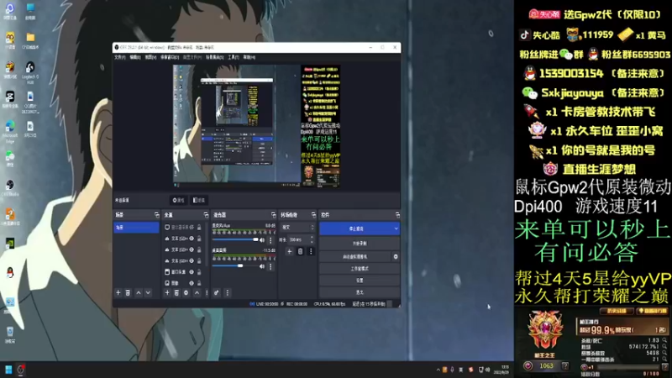The width and height of the screenshot is (672, 378).
Task: Add a transition with plus icon
Action: pyautogui.click(x=289, y=251)
